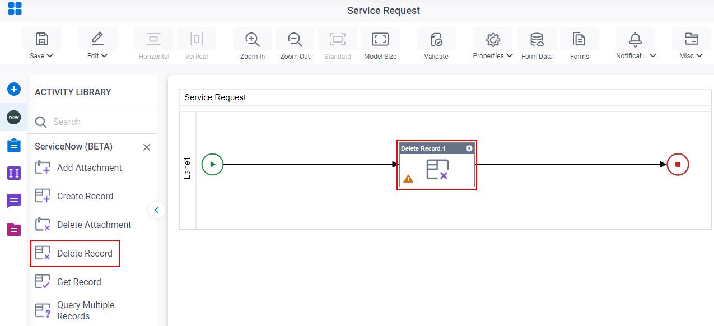Click the Notifications bell icon
714x326 pixels.
pos(635,39)
